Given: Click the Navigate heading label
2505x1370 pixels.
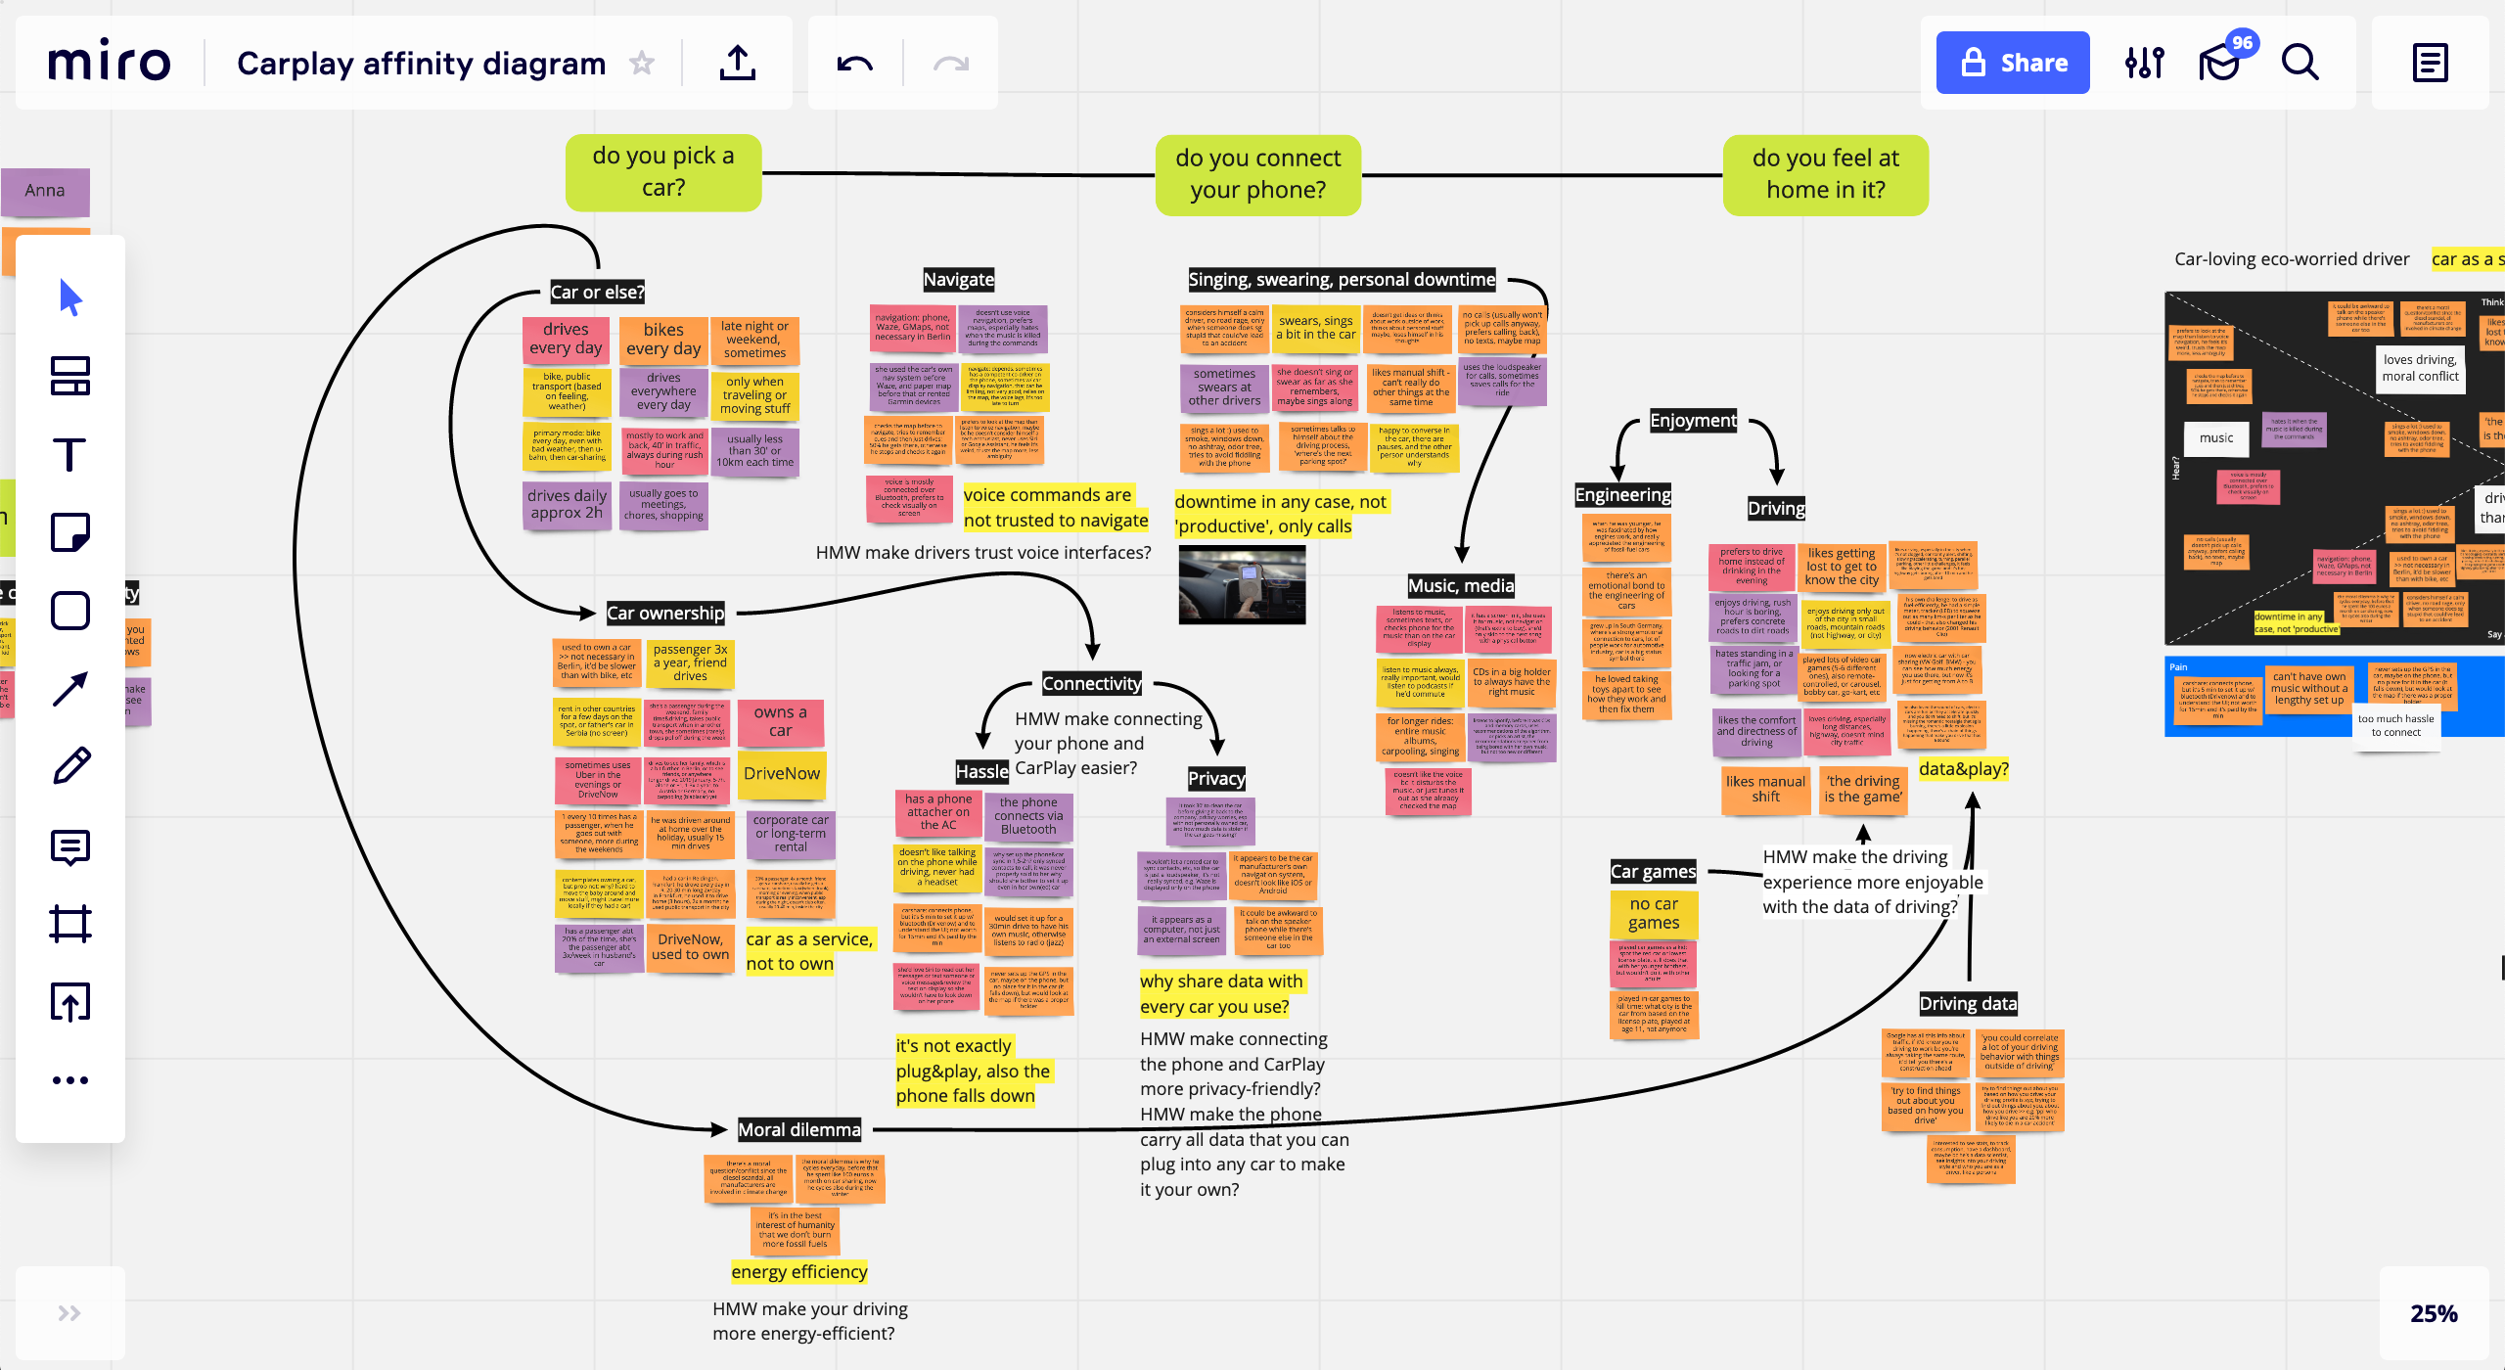Looking at the screenshot, I should tap(959, 280).
